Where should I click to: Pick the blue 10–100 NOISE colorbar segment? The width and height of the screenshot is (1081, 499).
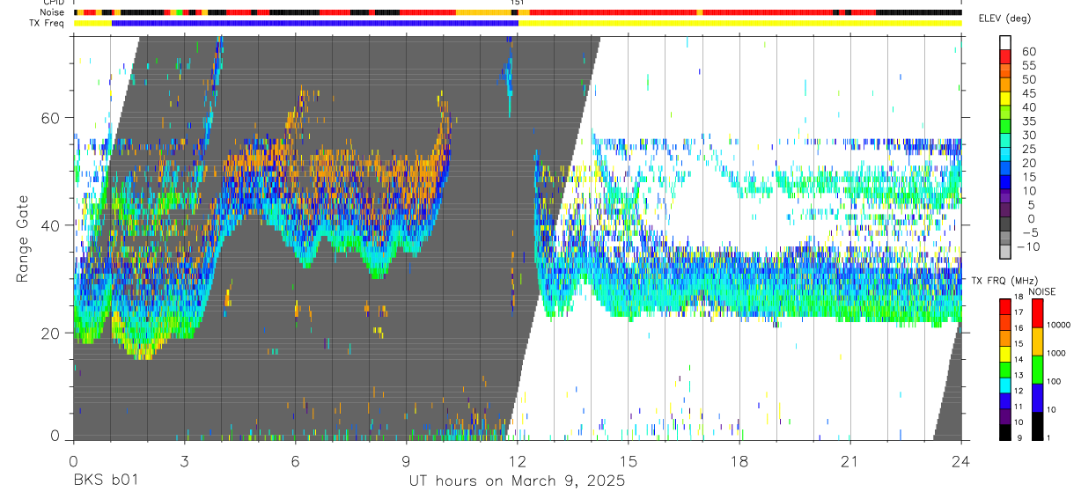pyautogui.click(x=1036, y=398)
